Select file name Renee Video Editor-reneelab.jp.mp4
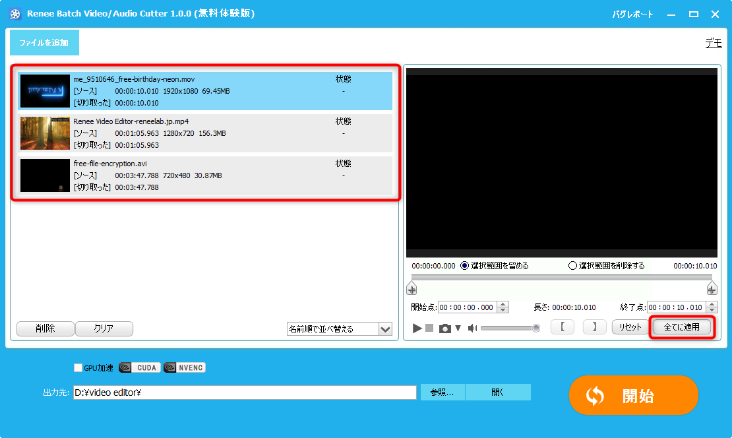Image resolution: width=732 pixels, height=438 pixels. 131,121
